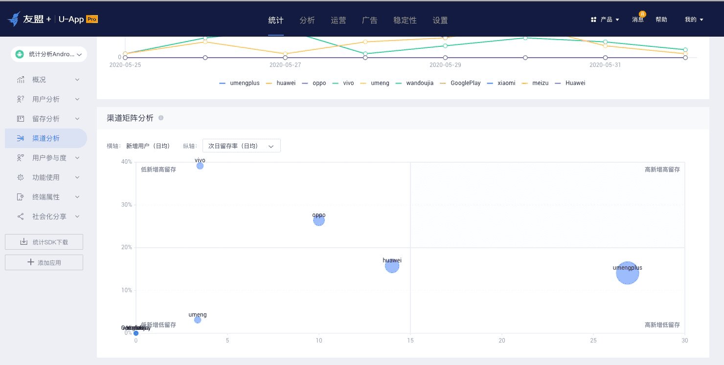
Task: Click the 功能使用 gear icon
Action: click(21, 177)
